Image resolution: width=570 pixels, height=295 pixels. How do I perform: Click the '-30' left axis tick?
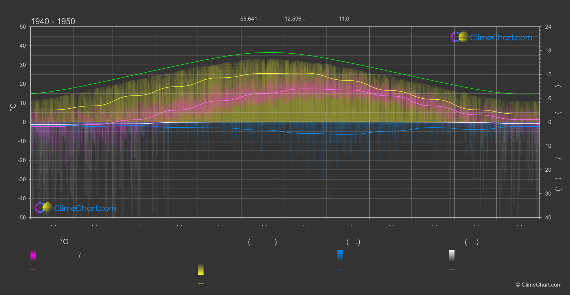(22, 180)
